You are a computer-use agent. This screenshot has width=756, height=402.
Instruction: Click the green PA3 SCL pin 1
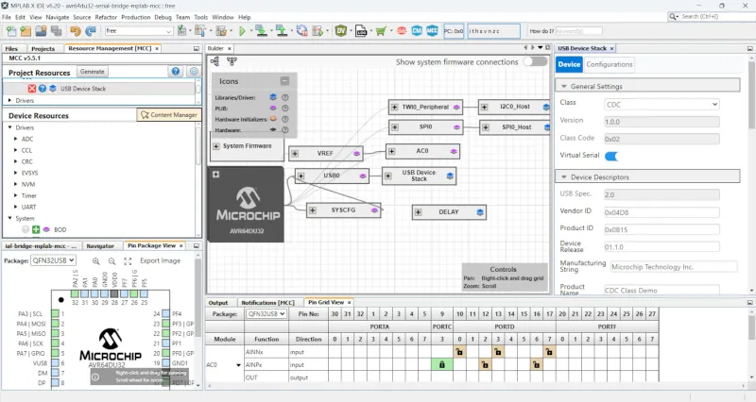tap(56, 314)
